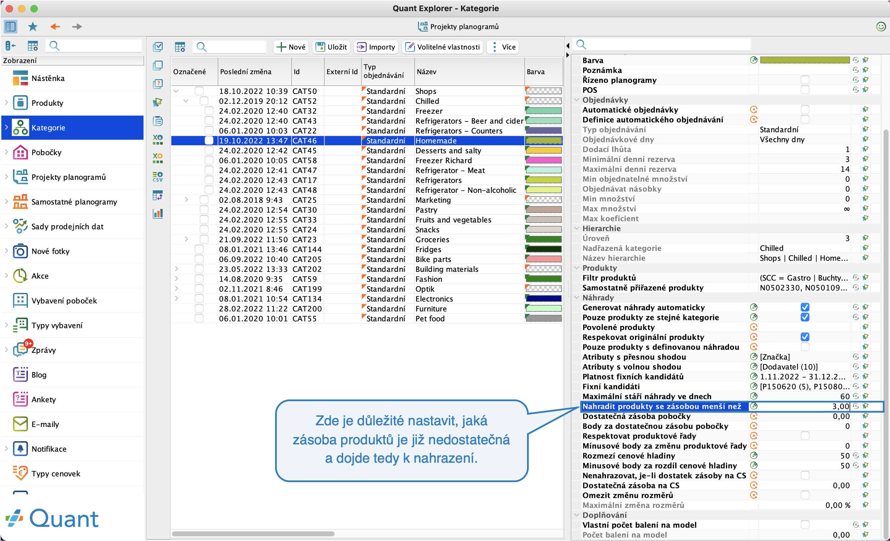Click the Freezer Richard pink color swatch
890x541 pixels.
coord(543,160)
